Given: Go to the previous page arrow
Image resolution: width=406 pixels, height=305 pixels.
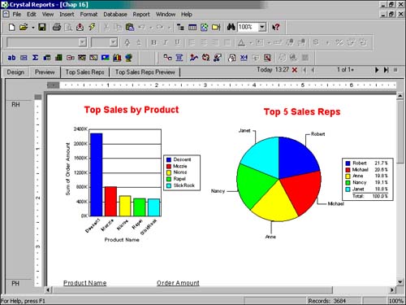Looking at the screenshot, I should point(313,70).
